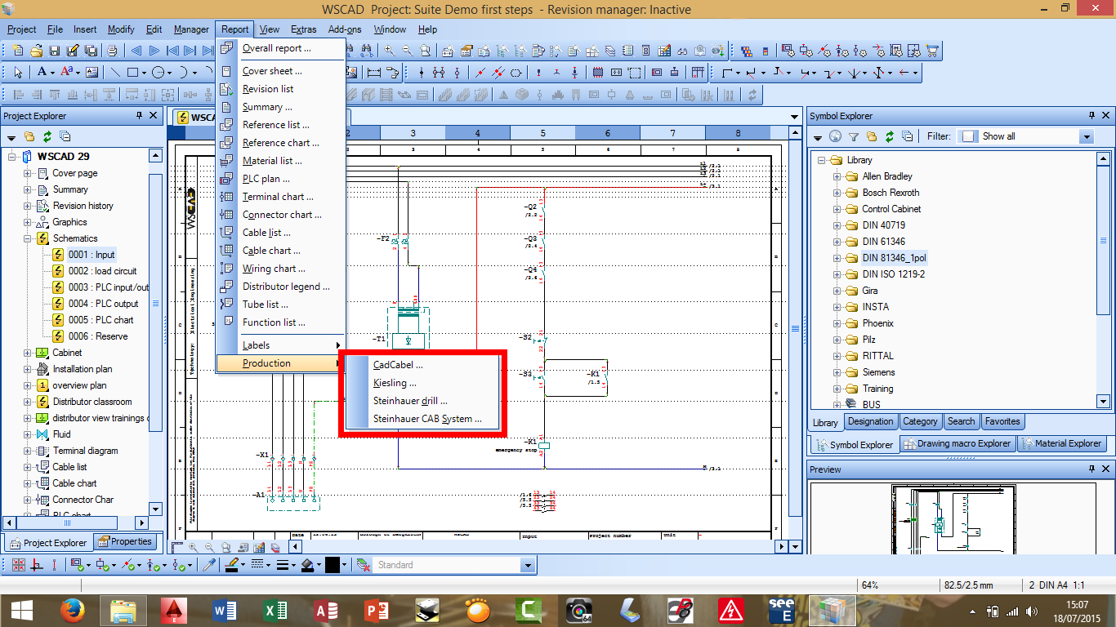1116x627 pixels.
Task: Open the Labels submenu in Report menu
Action: [x=281, y=345]
